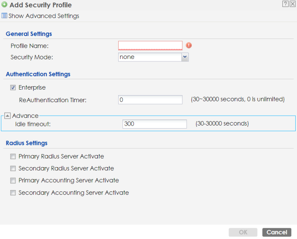Open the Security Mode dropdown arrow
Image resolution: width=297 pixels, height=239 pixels.
pos(185,57)
